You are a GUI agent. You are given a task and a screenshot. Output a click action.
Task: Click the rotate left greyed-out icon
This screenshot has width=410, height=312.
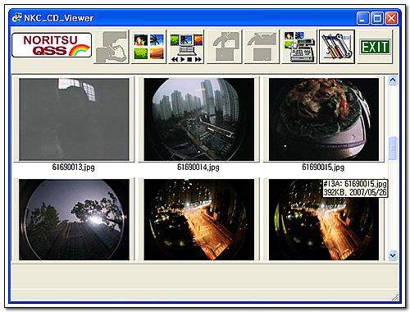tap(225, 47)
